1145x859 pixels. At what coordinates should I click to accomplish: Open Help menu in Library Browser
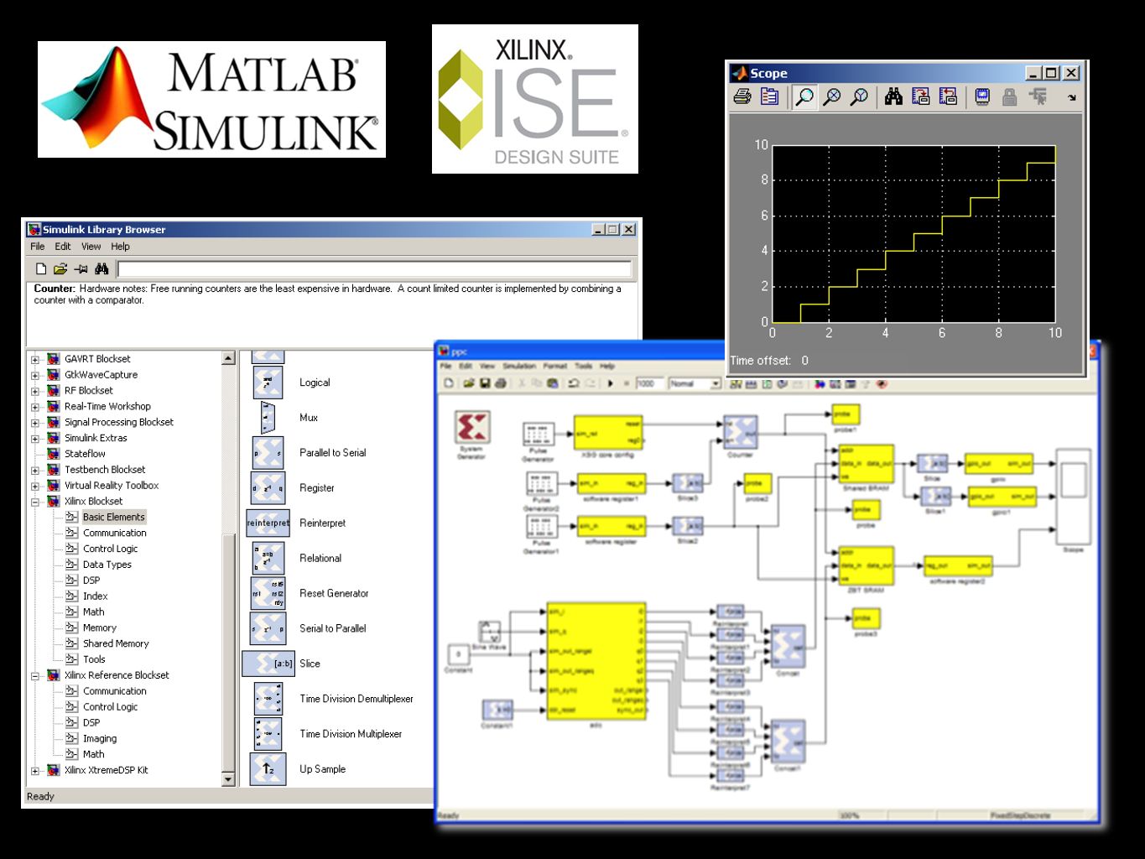click(x=120, y=247)
